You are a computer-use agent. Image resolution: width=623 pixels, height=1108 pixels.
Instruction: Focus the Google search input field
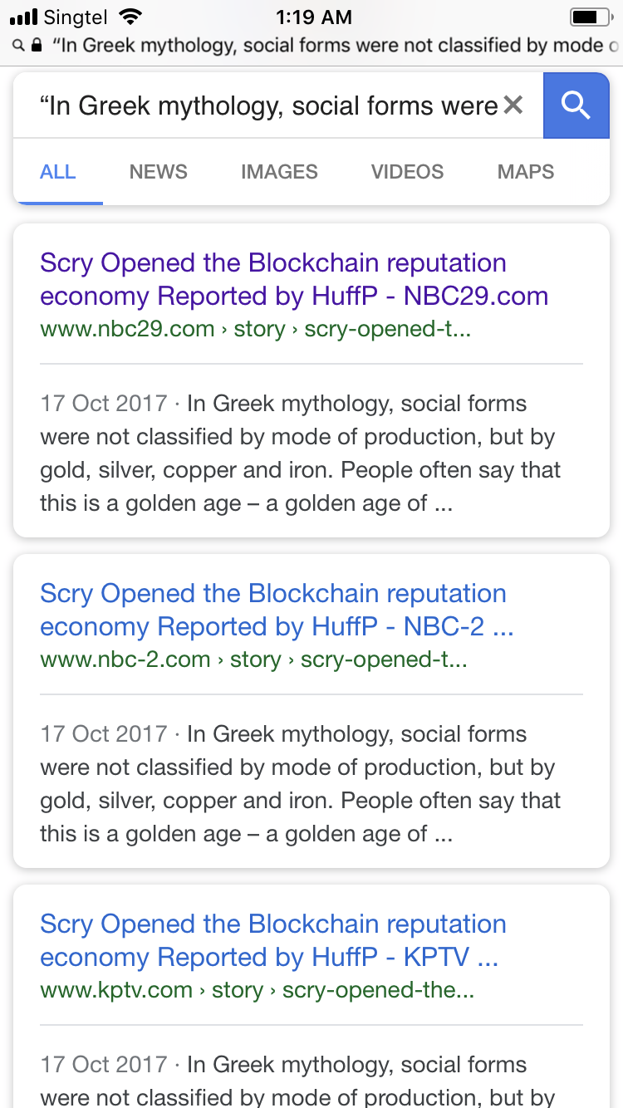click(x=266, y=105)
